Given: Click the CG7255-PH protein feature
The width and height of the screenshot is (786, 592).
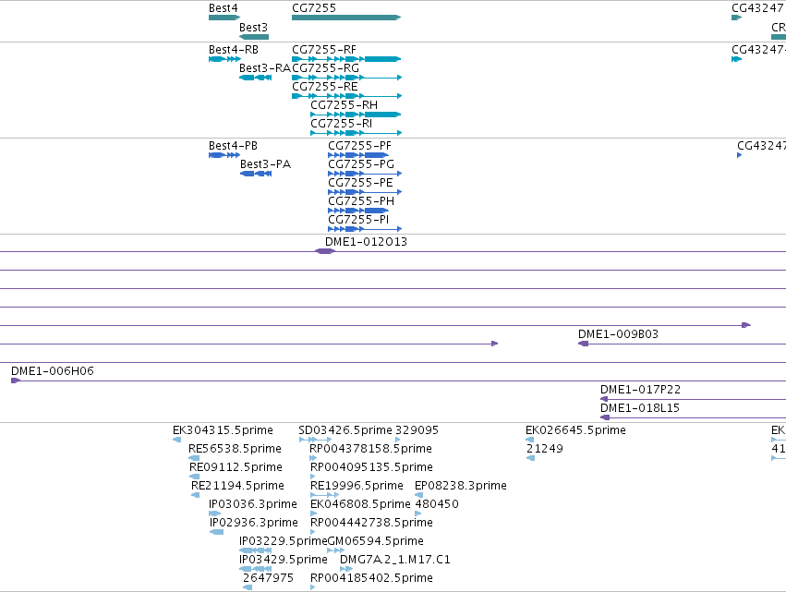Looking at the screenshot, I should pyautogui.click(x=358, y=211).
